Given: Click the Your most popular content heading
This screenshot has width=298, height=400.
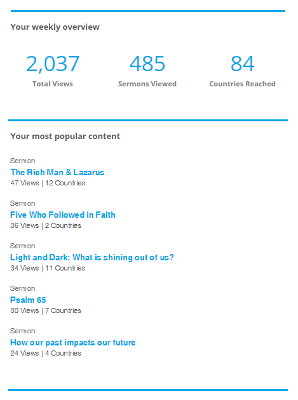Looking at the screenshot, I should pyautogui.click(x=65, y=137).
